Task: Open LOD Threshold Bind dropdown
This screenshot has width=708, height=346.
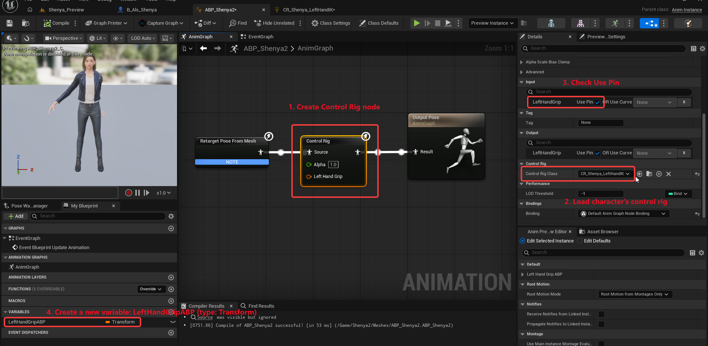Action: [678, 194]
